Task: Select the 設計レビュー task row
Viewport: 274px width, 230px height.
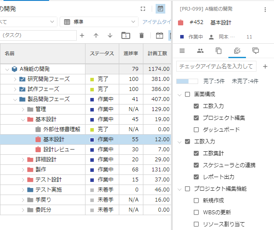Action: pos(59,150)
